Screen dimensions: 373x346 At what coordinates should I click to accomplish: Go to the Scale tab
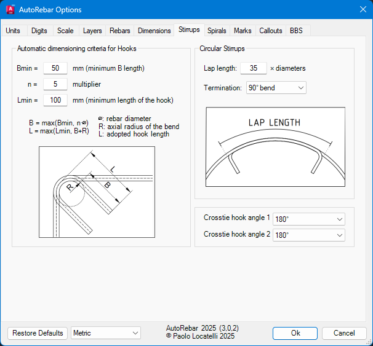(65, 31)
